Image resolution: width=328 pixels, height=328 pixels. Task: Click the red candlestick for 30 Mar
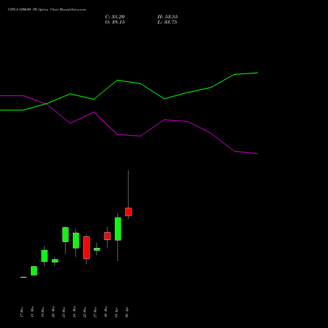click(108, 236)
